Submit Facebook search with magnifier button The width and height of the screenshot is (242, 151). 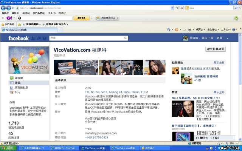pyautogui.click(x=125, y=38)
